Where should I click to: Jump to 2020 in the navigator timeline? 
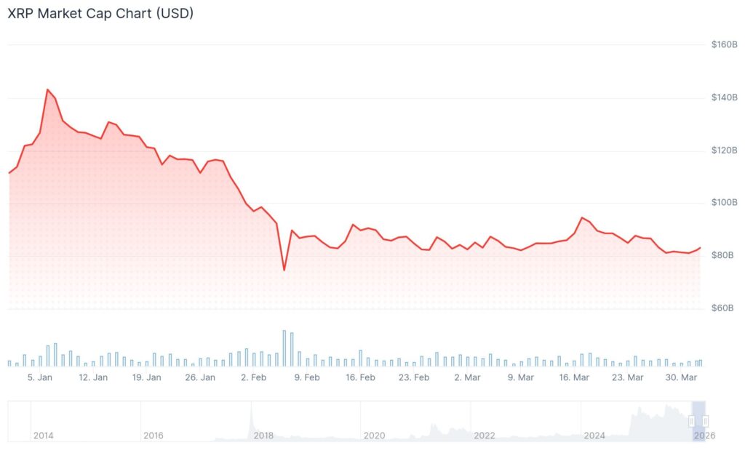(x=374, y=436)
